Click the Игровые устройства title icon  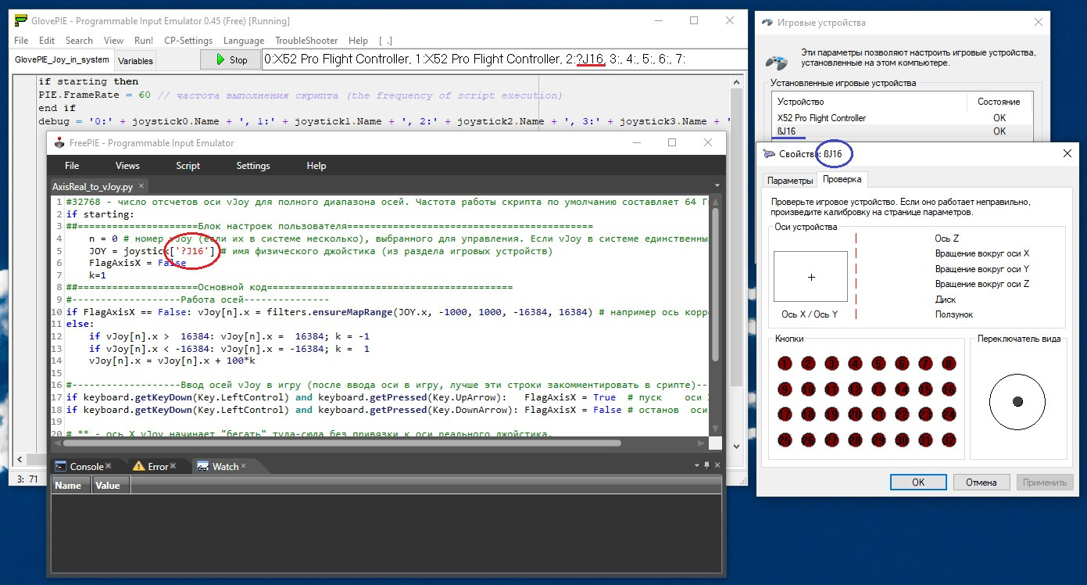pos(767,23)
